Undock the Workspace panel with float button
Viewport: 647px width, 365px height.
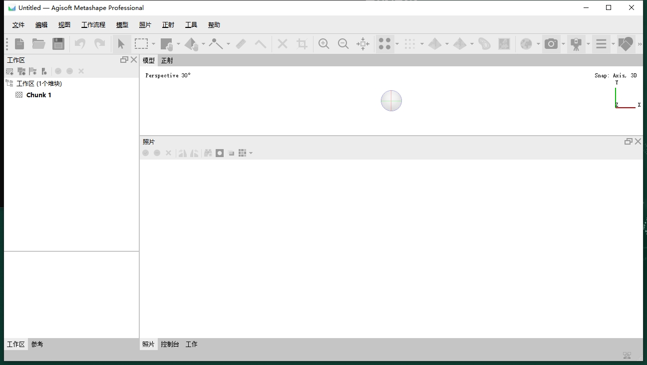pyautogui.click(x=123, y=59)
